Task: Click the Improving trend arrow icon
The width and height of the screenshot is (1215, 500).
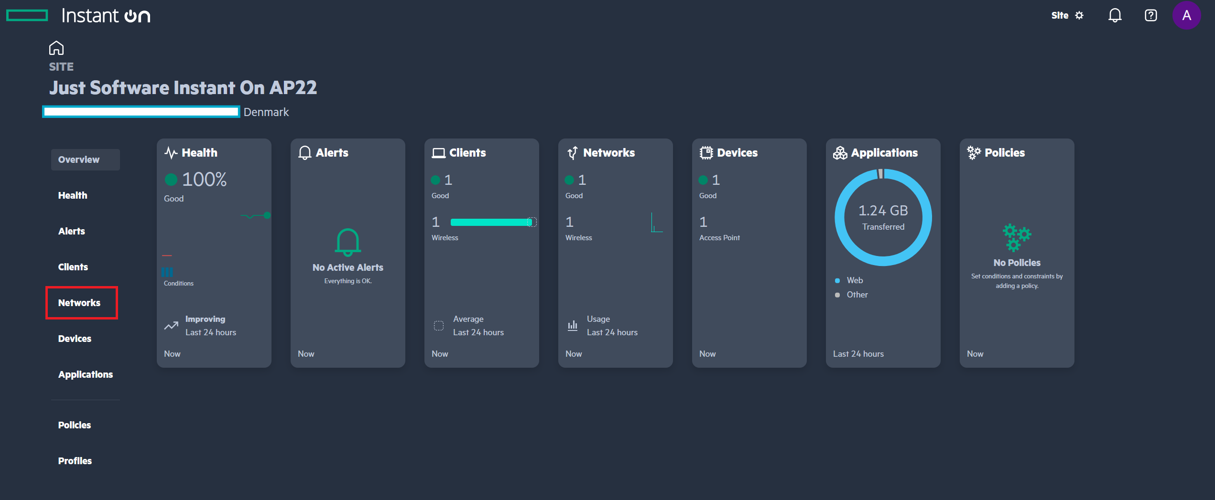Action: (x=171, y=326)
